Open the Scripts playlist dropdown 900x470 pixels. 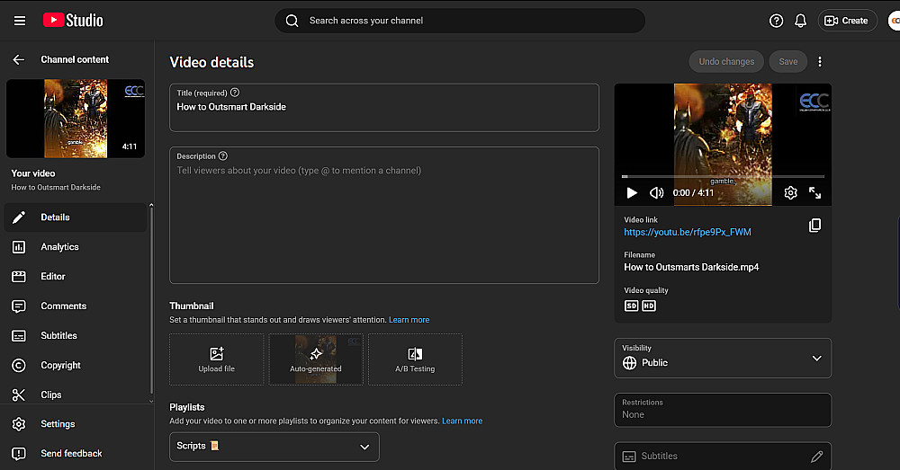click(274, 447)
